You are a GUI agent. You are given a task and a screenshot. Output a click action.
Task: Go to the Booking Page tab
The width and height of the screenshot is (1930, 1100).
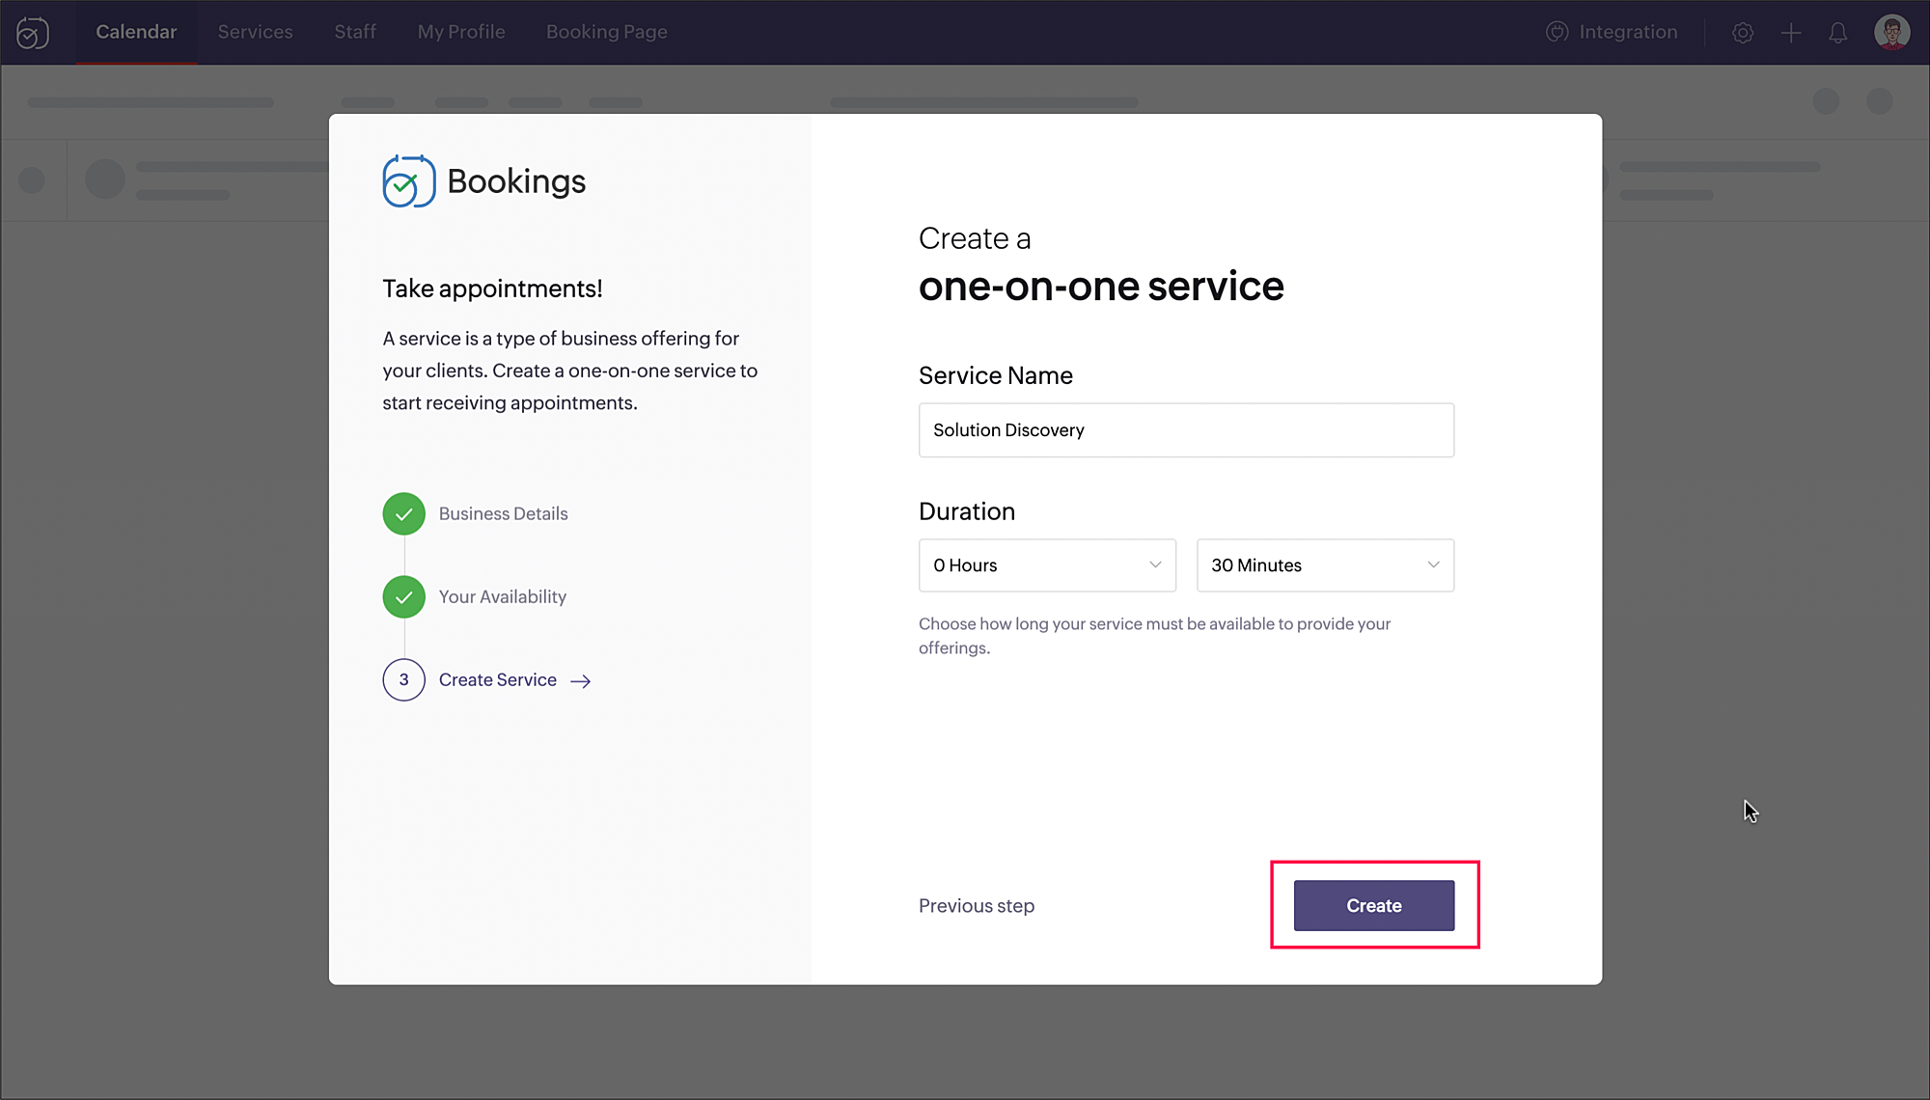606,32
